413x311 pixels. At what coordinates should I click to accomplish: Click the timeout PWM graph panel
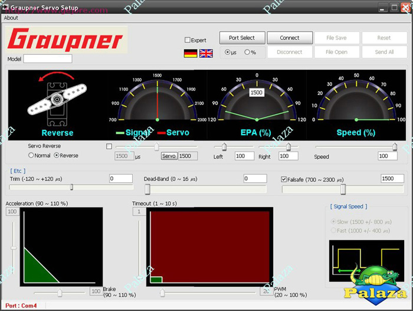209,247
